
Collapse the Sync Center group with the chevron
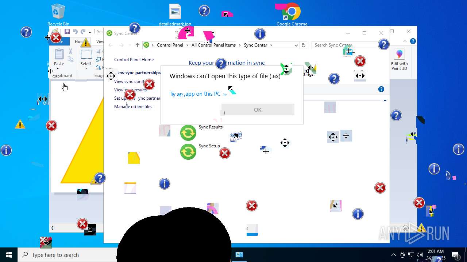tap(385, 100)
